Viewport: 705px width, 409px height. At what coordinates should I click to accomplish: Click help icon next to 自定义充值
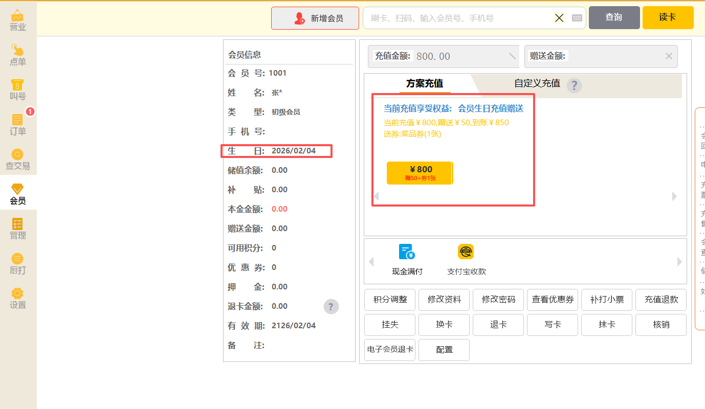574,85
